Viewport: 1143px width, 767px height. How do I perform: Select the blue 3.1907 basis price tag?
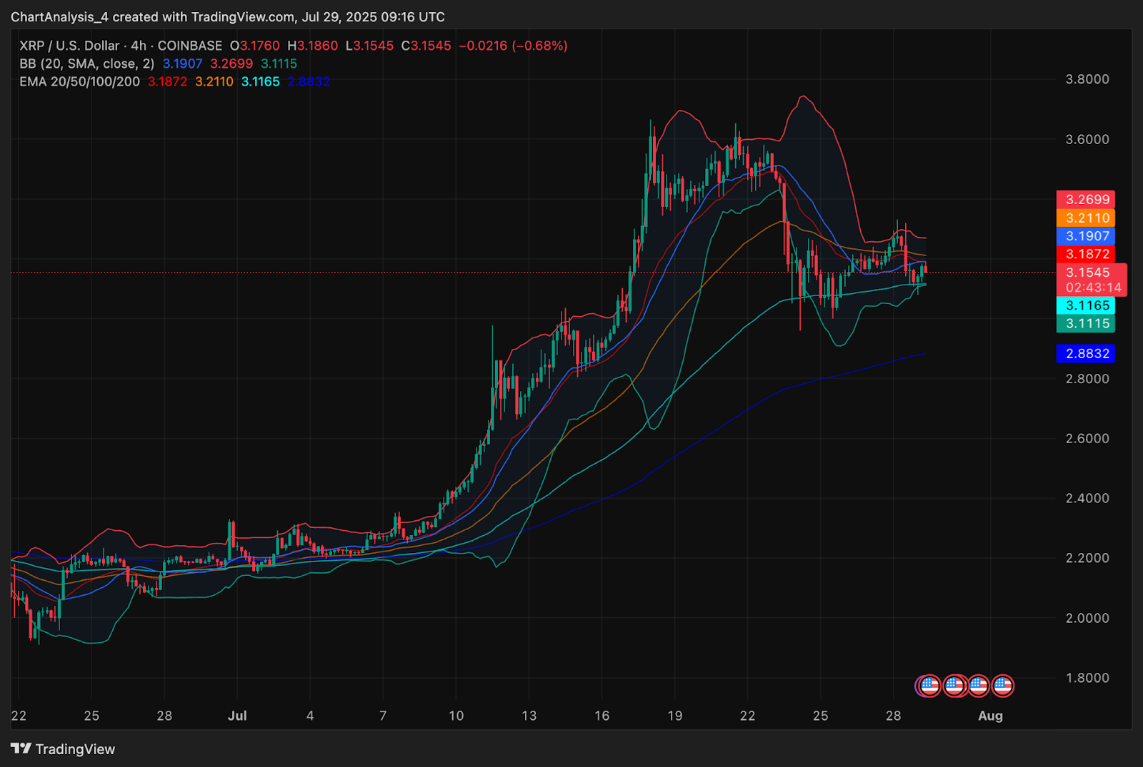coord(1087,236)
